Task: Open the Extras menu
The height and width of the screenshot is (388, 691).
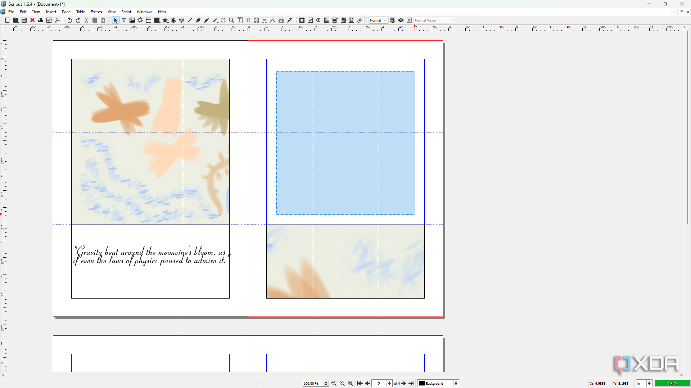Action: 96,12
